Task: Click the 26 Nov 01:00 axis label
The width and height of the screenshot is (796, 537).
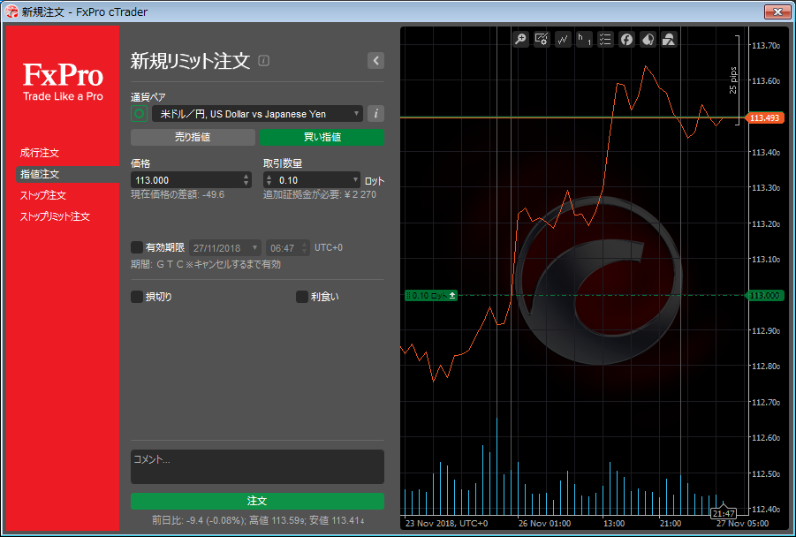Action: tap(544, 523)
